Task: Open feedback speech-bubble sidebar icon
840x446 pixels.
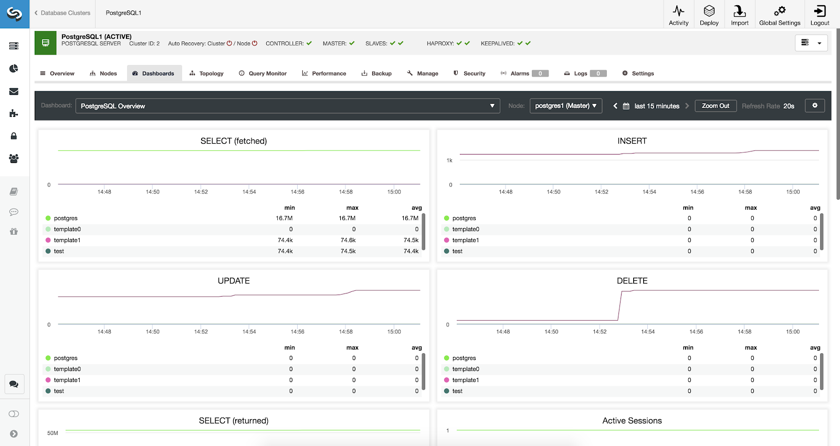Action: (14, 212)
